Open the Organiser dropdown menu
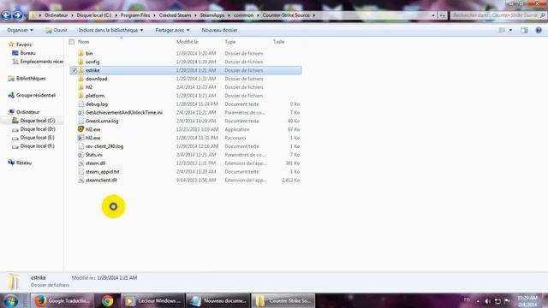 coord(20,31)
